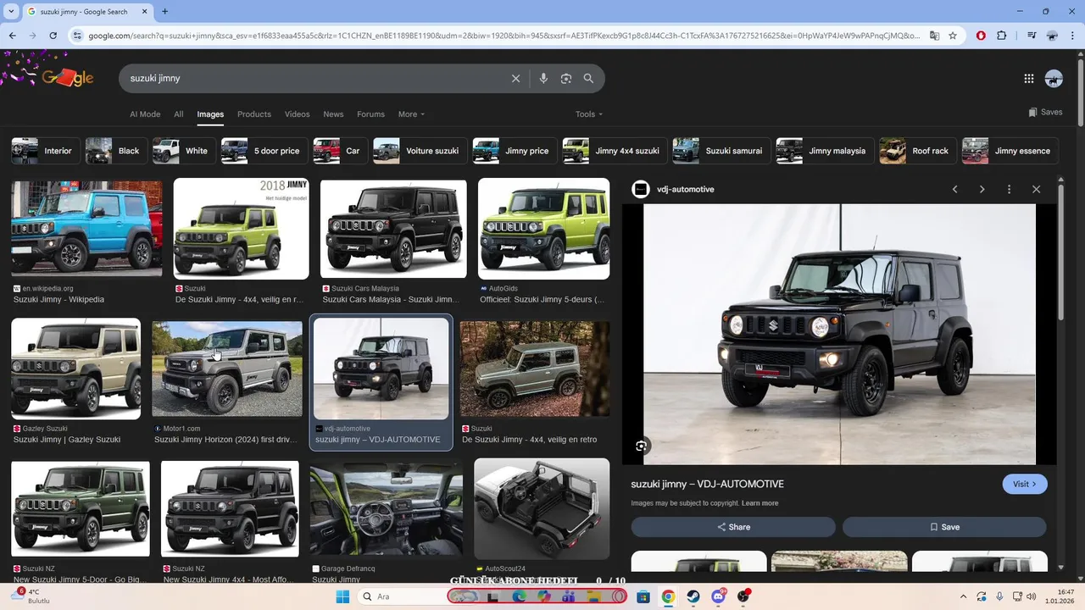Open Google Lens search by image icon
The height and width of the screenshot is (610, 1085).
[566, 78]
